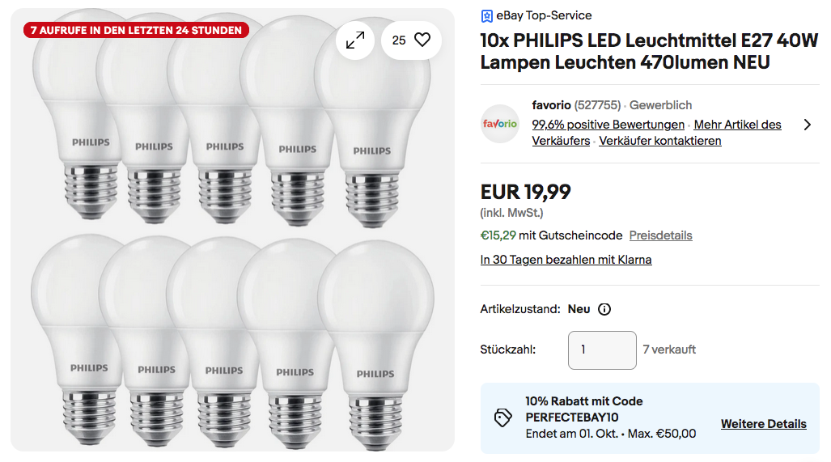Viewport: 831px width, 462px height.
Task: Click Weitere Details for coupon
Action: [x=763, y=424]
